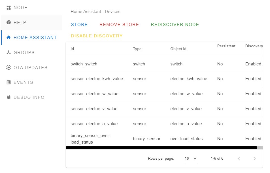This screenshot has height=173, width=270.
Task: Select the sensor_electric_v_value row id
Action: click(x=94, y=109)
